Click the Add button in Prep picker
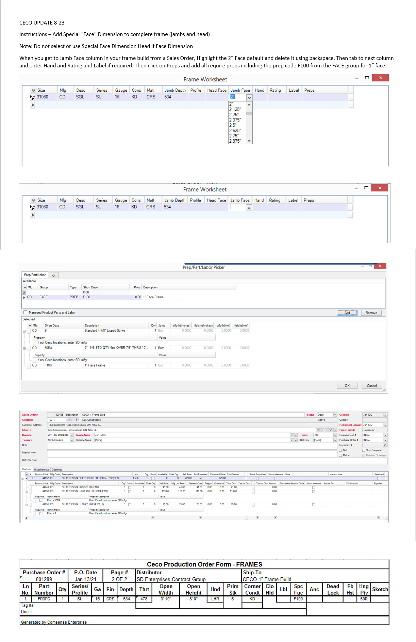This screenshot has width=416, height=642. tap(347, 313)
